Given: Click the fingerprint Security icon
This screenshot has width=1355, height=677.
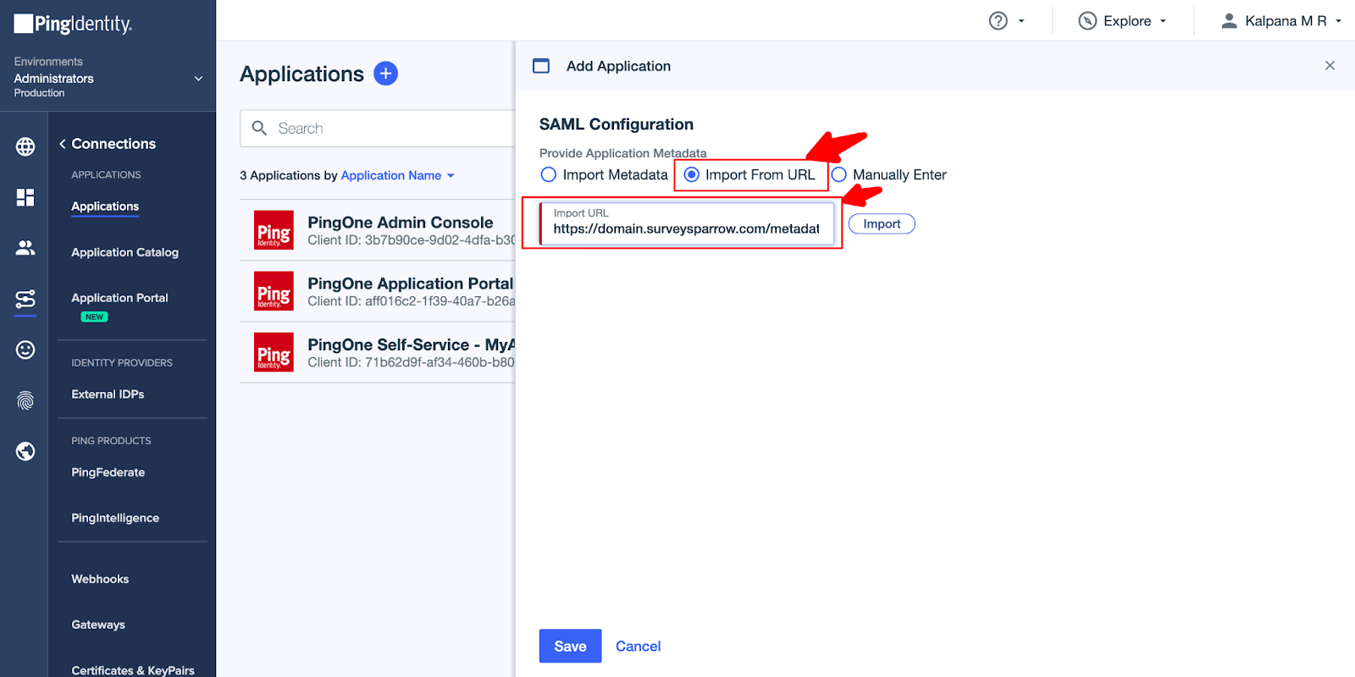Looking at the screenshot, I should (x=25, y=400).
